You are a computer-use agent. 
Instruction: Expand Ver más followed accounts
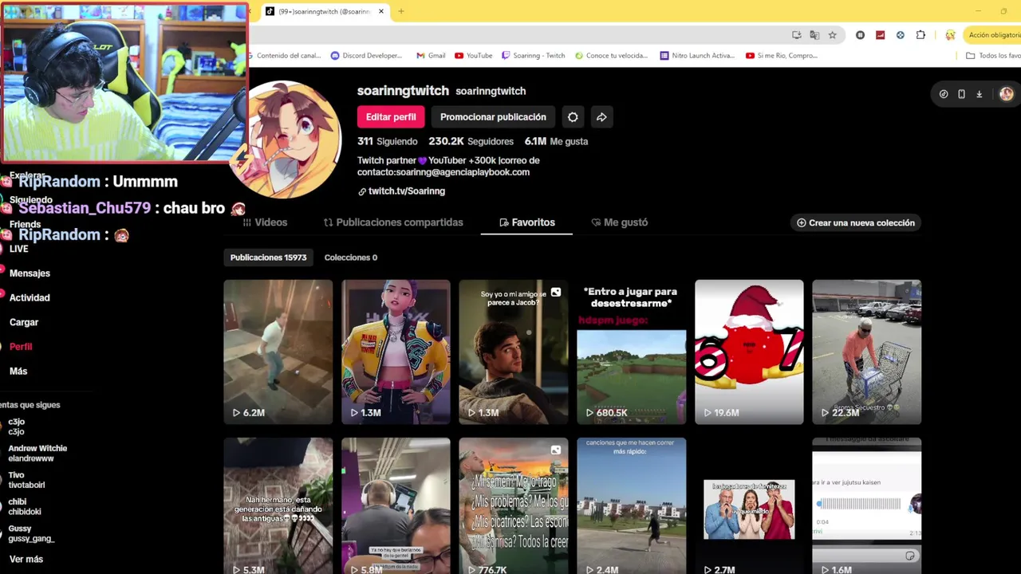(26, 560)
